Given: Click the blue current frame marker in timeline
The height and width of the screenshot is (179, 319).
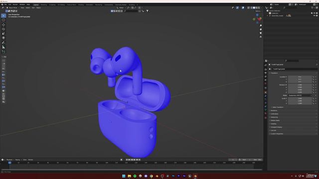Looking at the screenshot, I should [9, 163].
